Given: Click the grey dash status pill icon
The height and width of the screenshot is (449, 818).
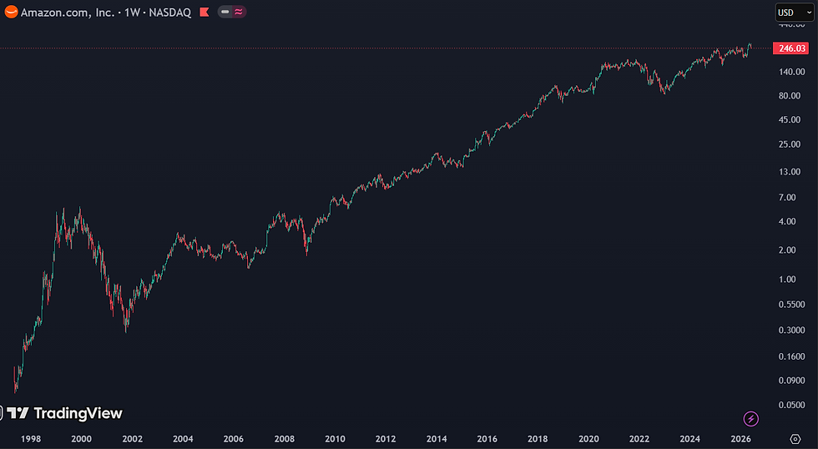Looking at the screenshot, I should tap(225, 12).
